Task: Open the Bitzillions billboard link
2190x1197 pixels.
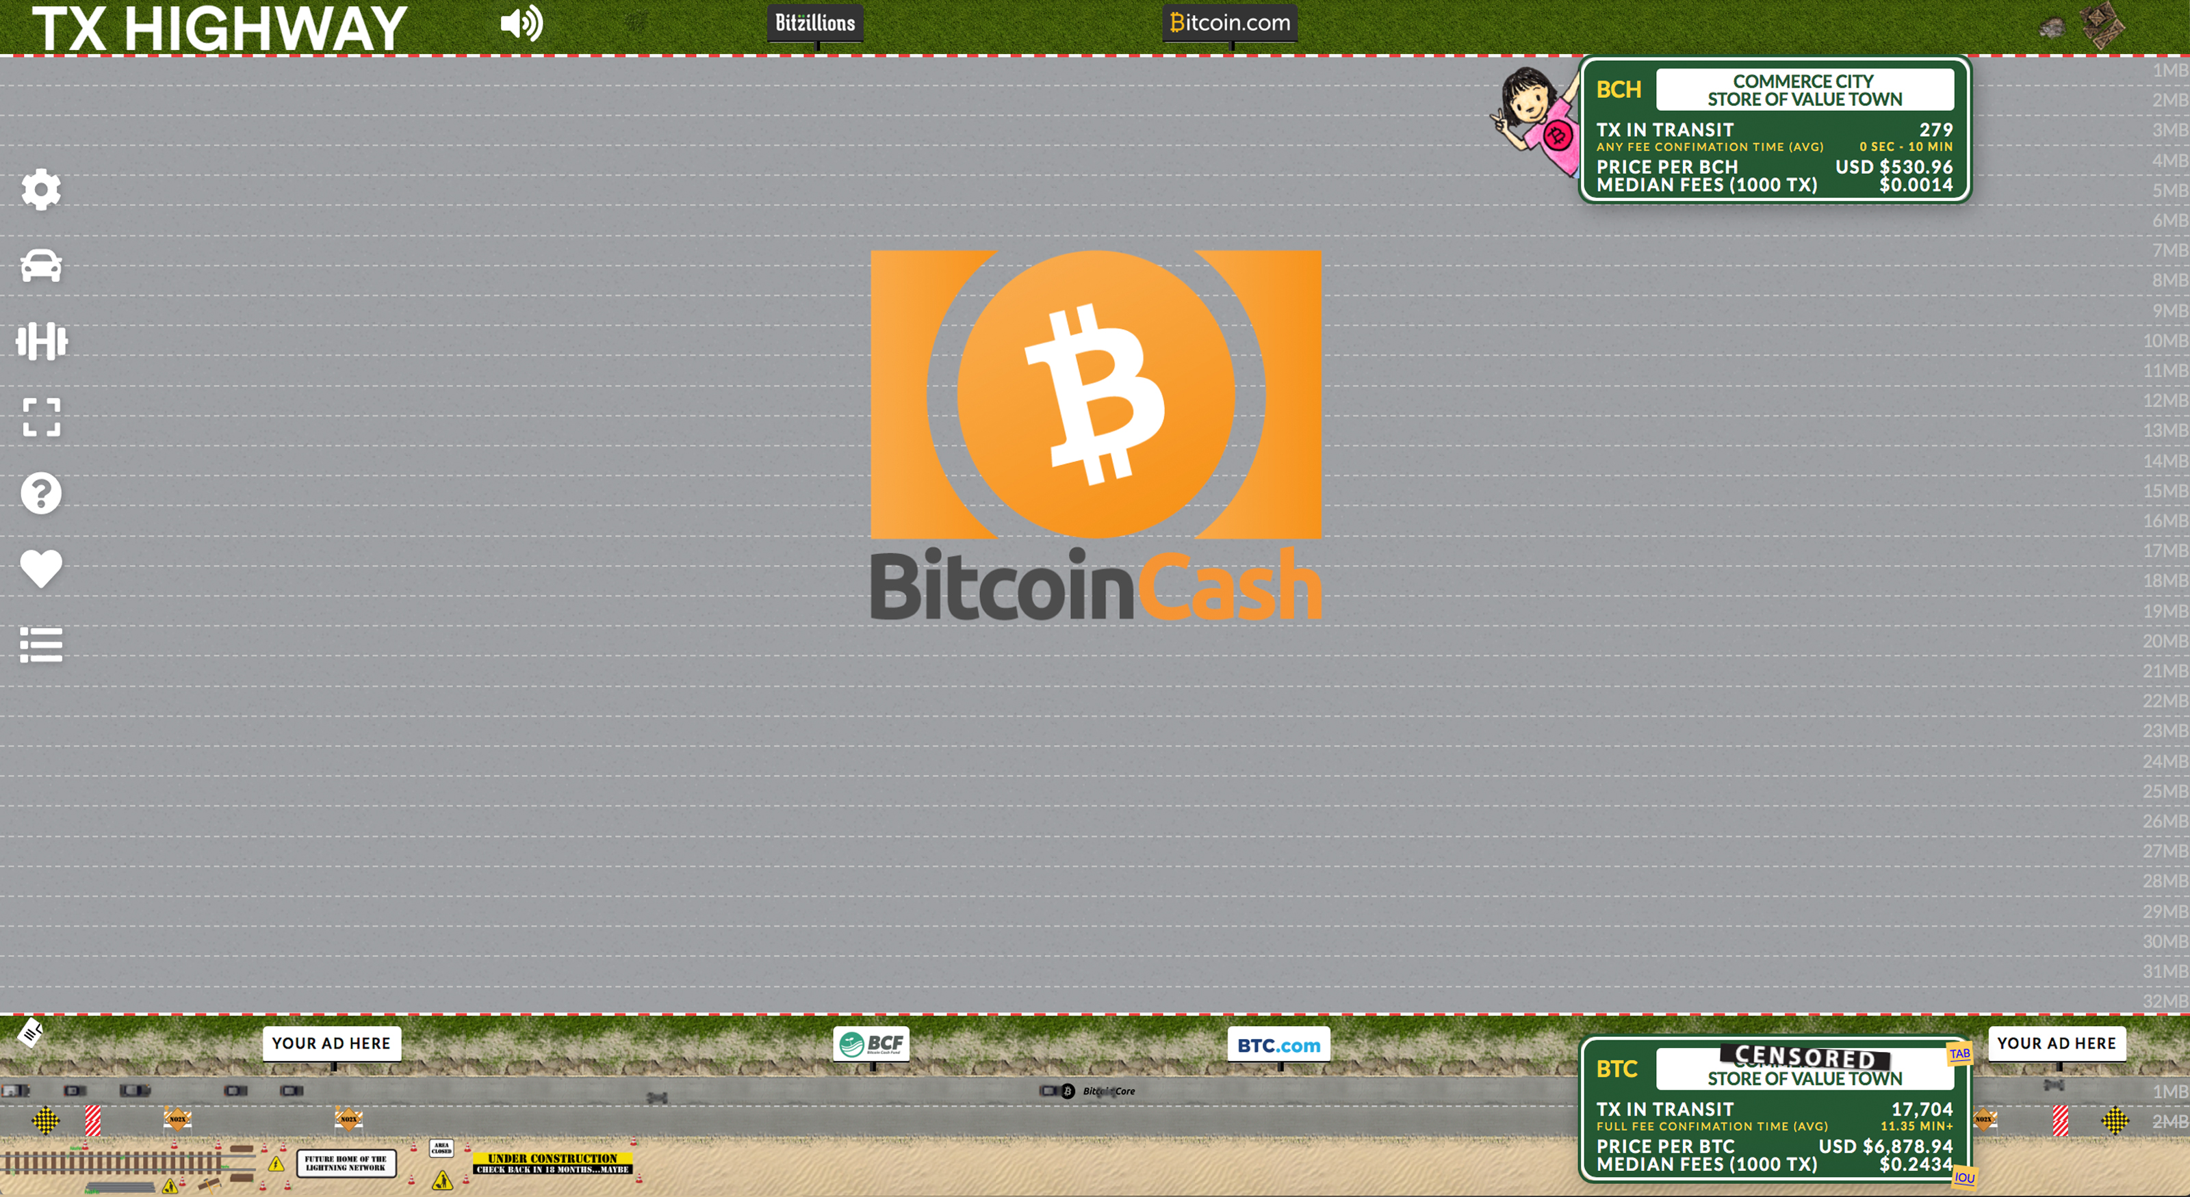Action: [x=814, y=23]
